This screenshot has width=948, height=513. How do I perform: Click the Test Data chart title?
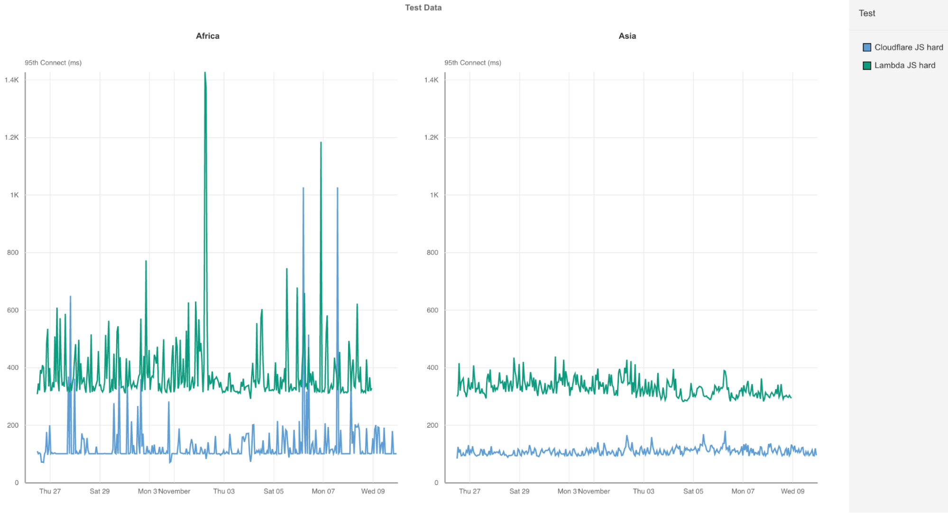[x=423, y=8]
